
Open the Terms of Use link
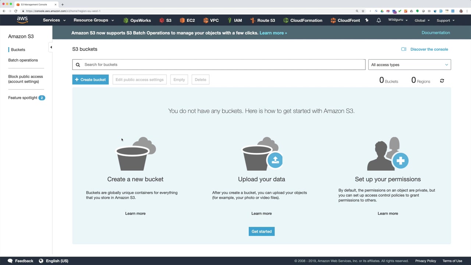point(452,261)
